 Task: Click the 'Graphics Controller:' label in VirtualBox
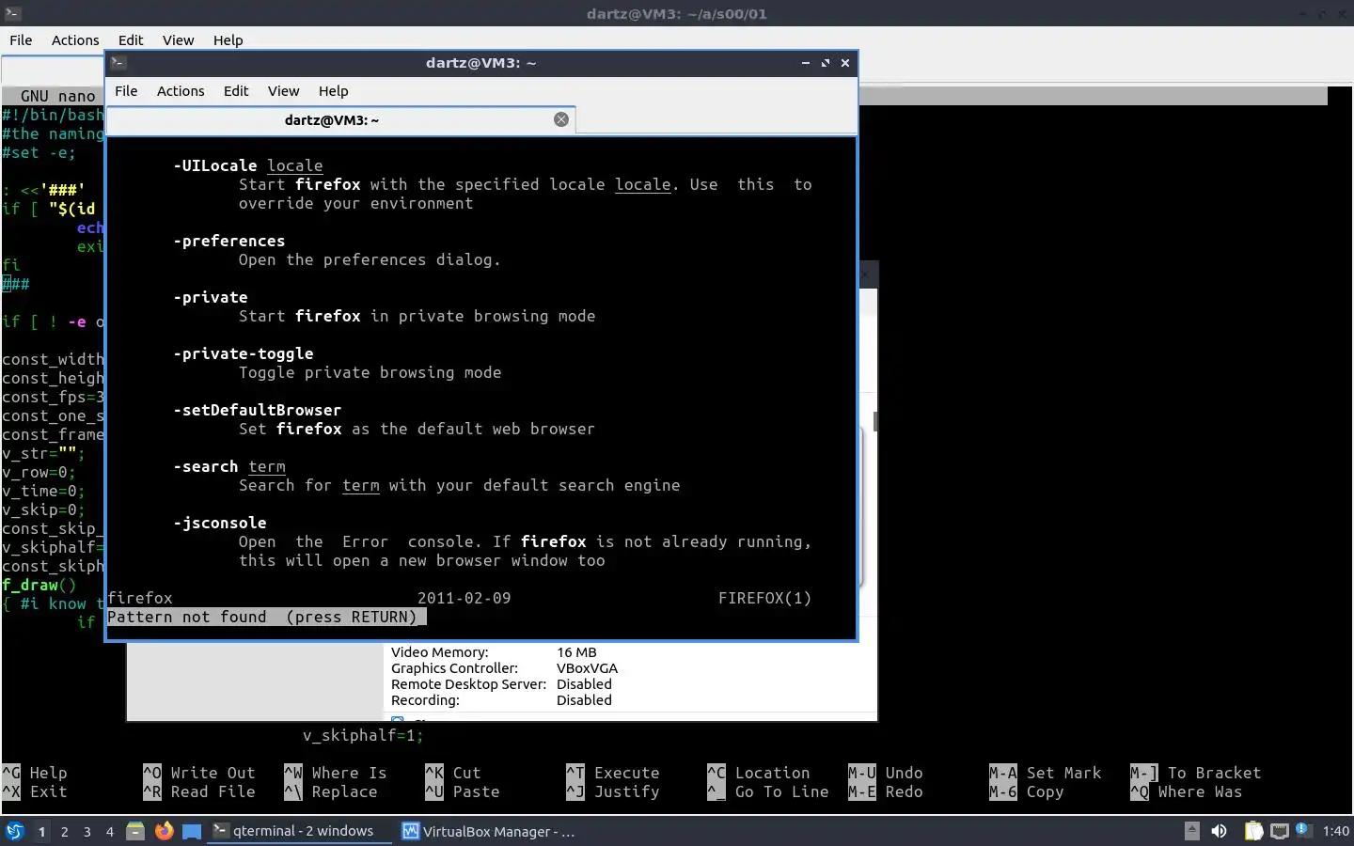(454, 668)
